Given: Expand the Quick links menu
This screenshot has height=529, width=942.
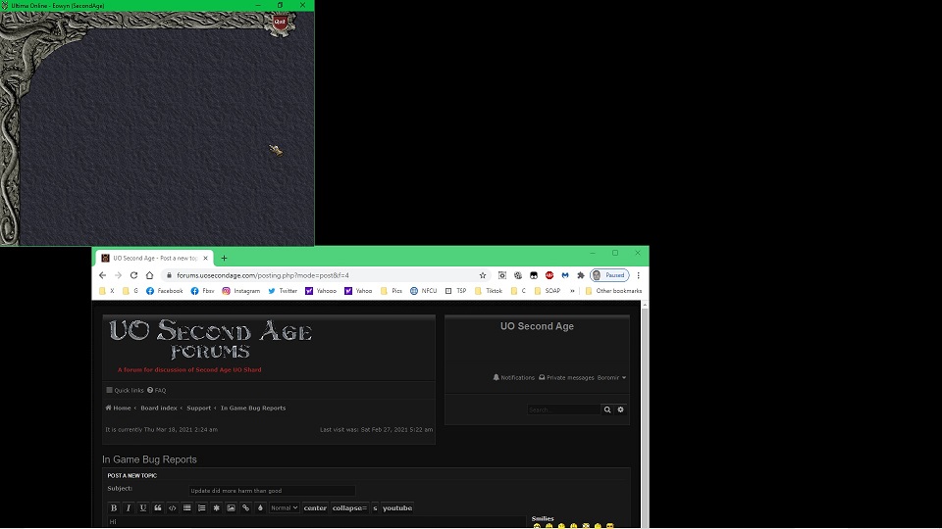Looking at the screenshot, I should point(125,390).
